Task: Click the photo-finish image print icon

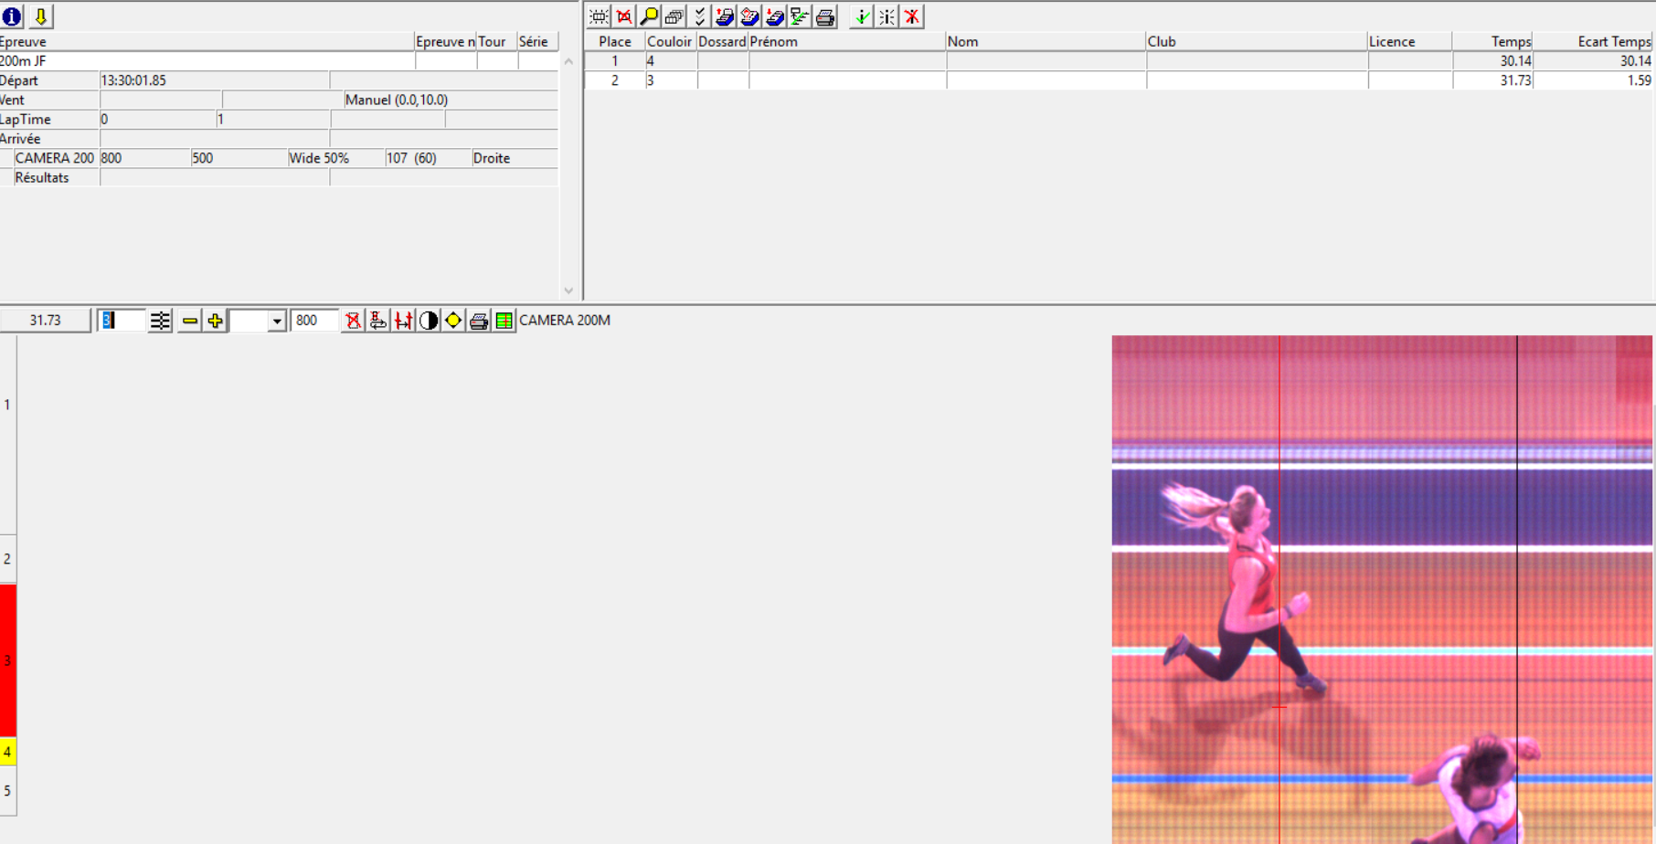Action: pyautogui.click(x=478, y=321)
